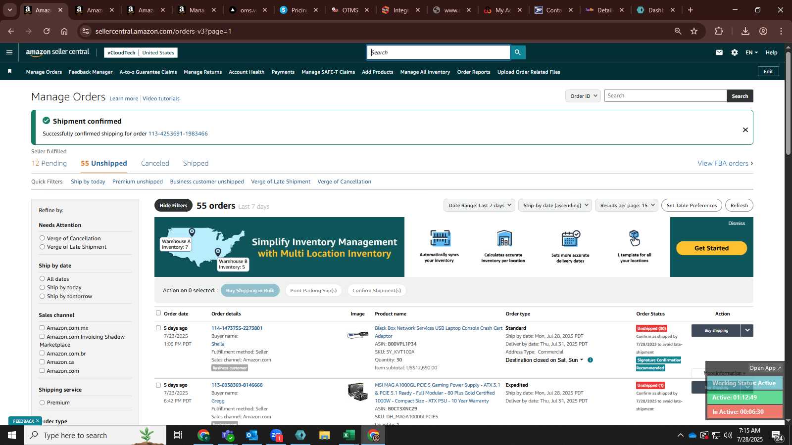Open a new browser tab
This screenshot has height=445, width=792.
691,10
